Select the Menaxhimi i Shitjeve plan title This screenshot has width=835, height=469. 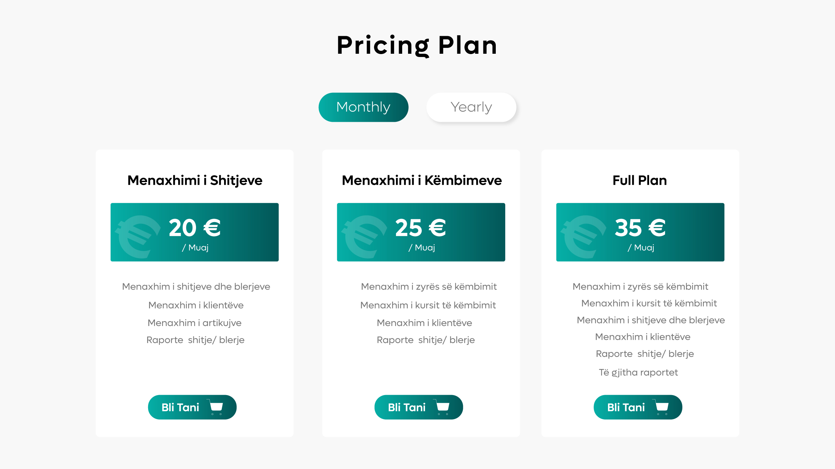(x=195, y=180)
